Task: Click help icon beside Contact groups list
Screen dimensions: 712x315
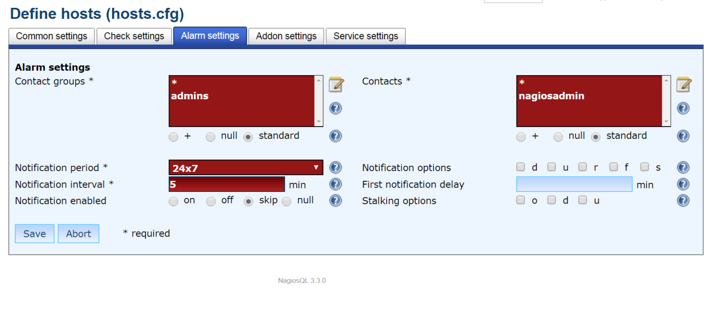Action: click(x=335, y=109)
